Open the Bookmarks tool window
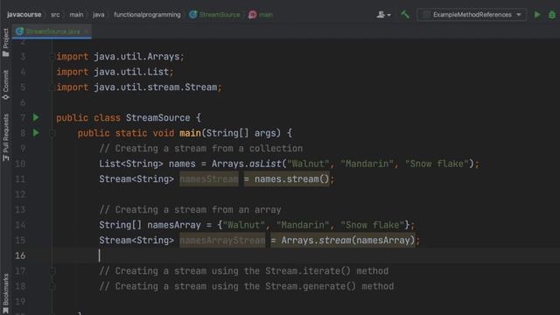 6,294
